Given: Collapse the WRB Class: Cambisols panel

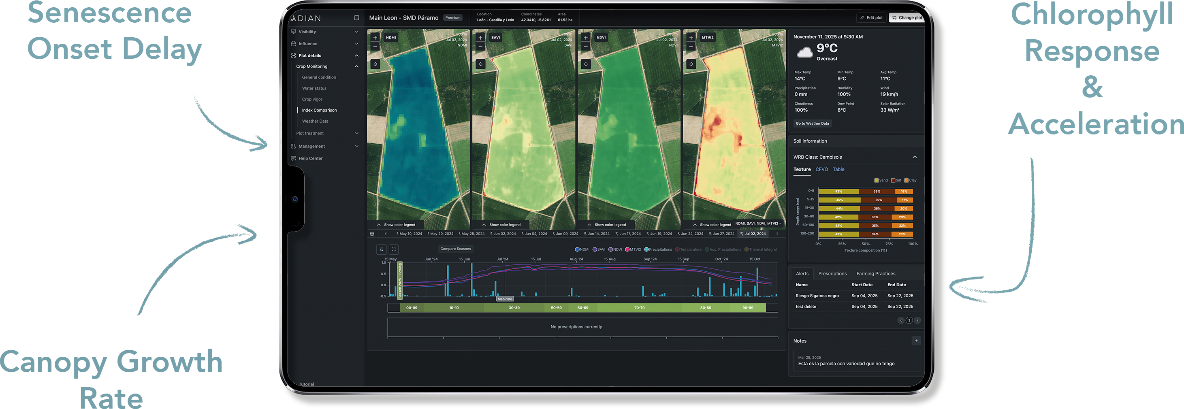Looking at the screenshot, I should click(x=914, y=157).
